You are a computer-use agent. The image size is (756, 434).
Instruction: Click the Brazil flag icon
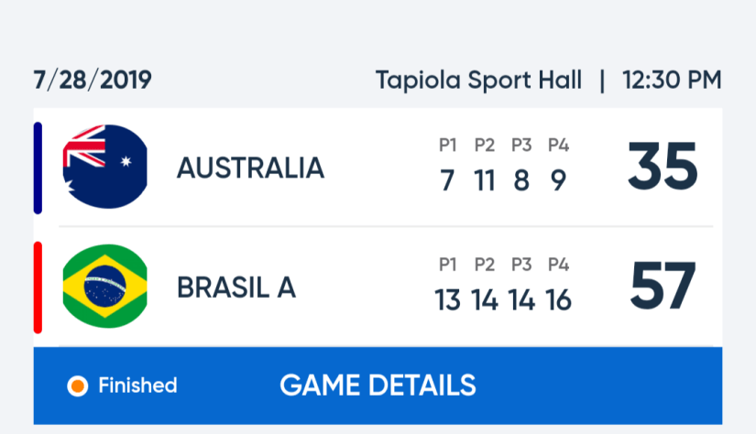tap(104, 288)
